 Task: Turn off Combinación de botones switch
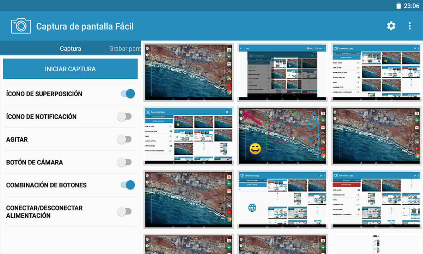(x=127, y=185)
